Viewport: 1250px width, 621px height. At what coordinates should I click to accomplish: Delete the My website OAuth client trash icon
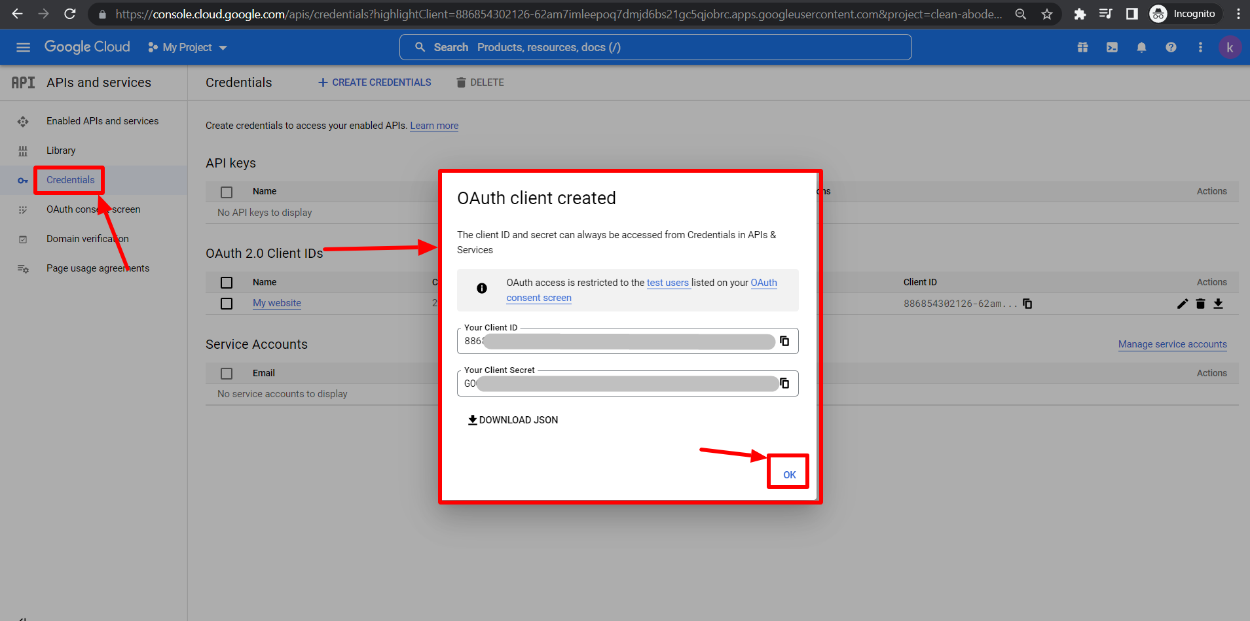click(1200, 304)
